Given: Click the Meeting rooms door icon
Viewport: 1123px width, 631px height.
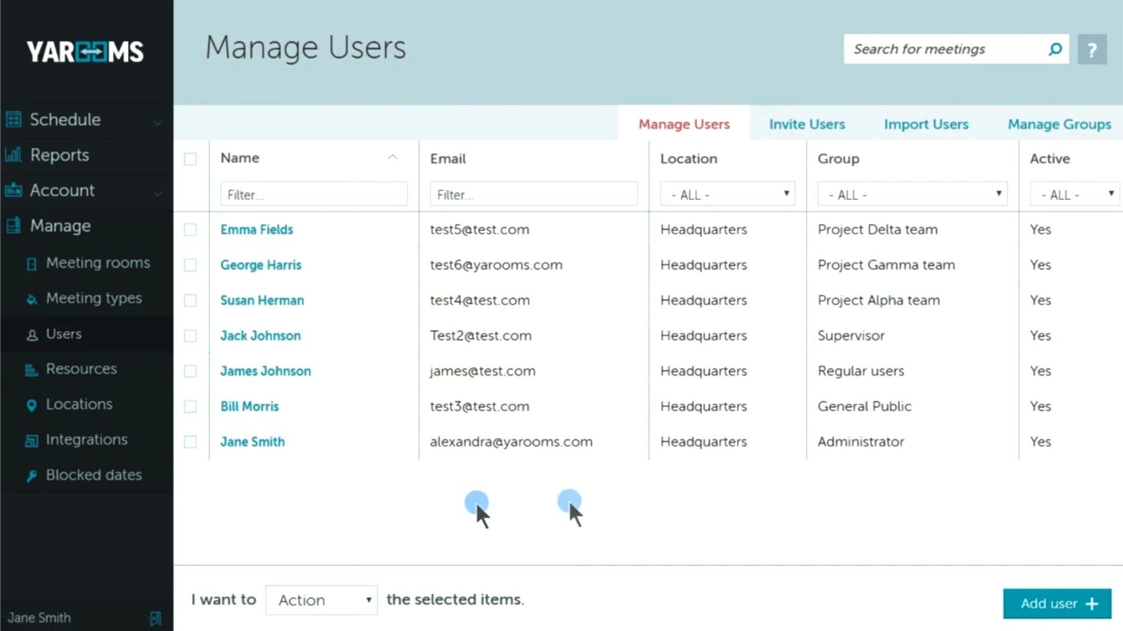Looking at the screenshot, I should [x=32, y=264].
